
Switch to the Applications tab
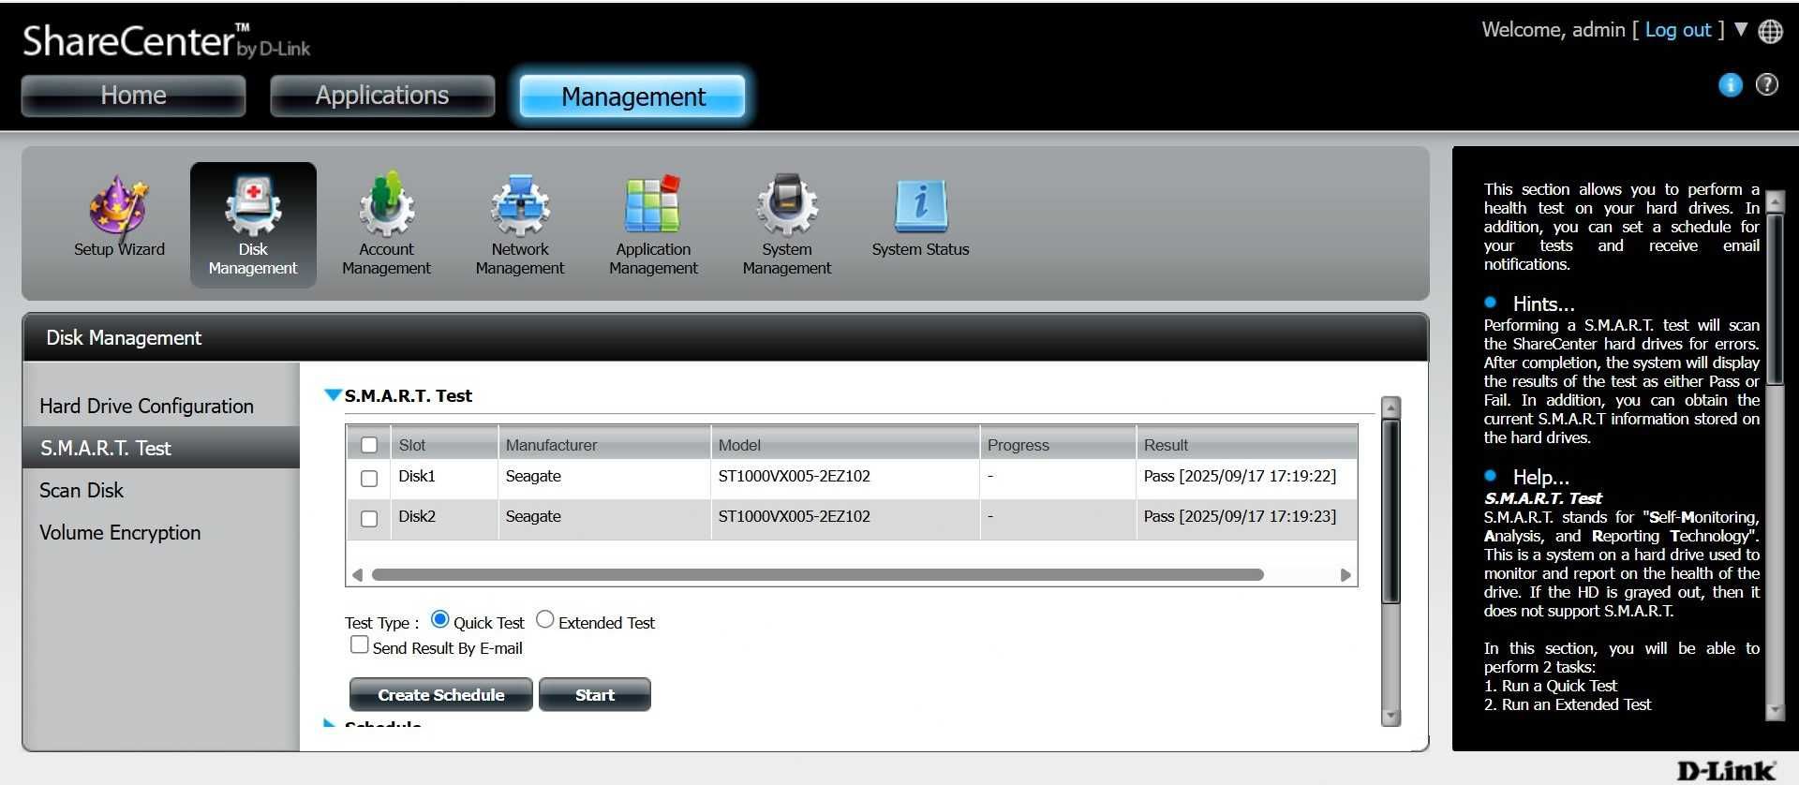[x=382, y=96]
